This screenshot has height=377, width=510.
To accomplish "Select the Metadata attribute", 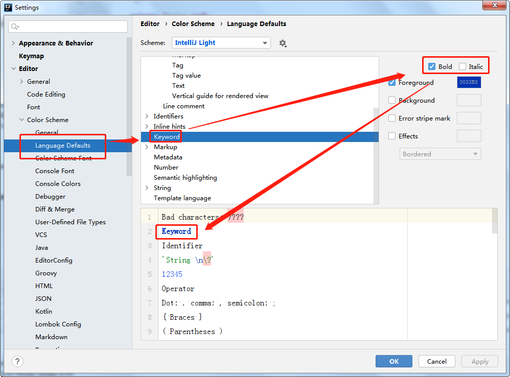I will pyautogui.click(x=168, y=157).
